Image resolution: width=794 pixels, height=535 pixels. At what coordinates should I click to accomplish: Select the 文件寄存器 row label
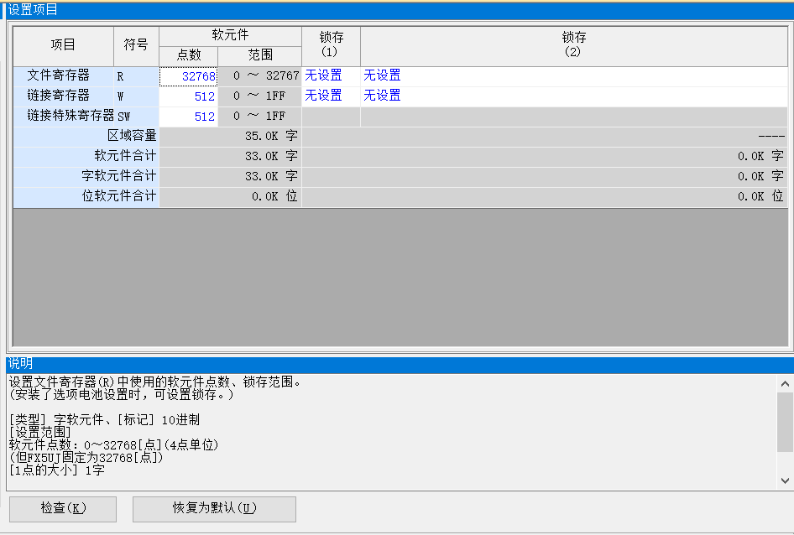point(59,76)
